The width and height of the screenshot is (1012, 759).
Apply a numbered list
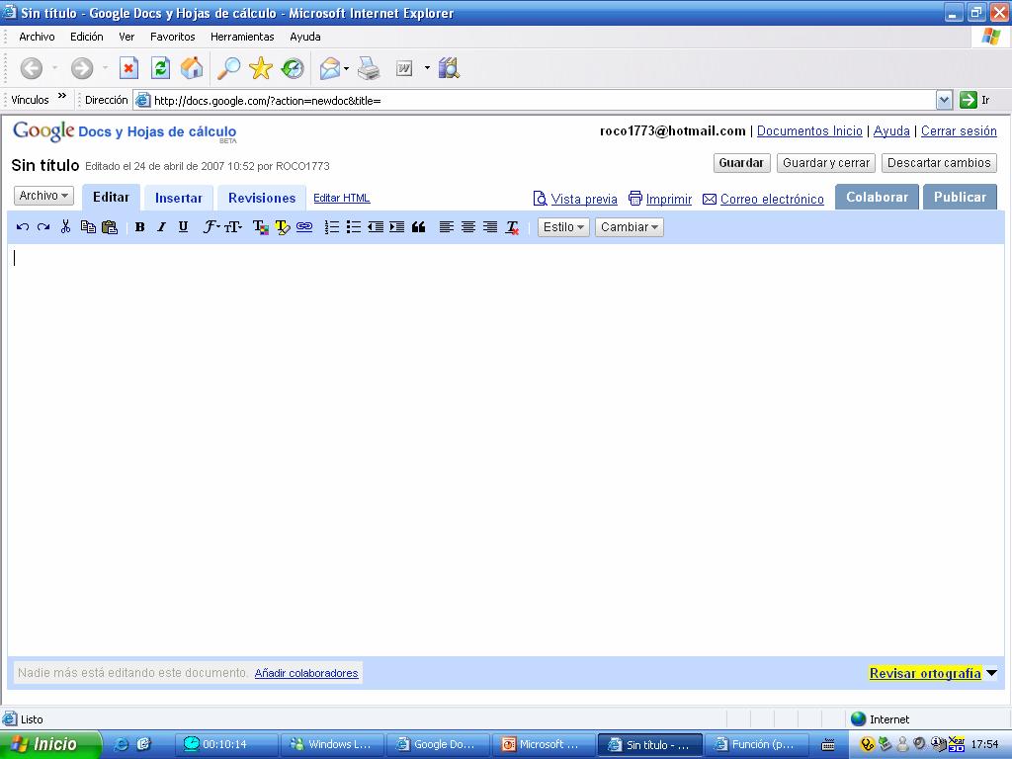[x=332, y=227]
